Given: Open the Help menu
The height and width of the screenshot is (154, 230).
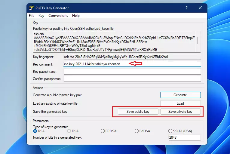Looking at the screenshot, I should (76, 16).
